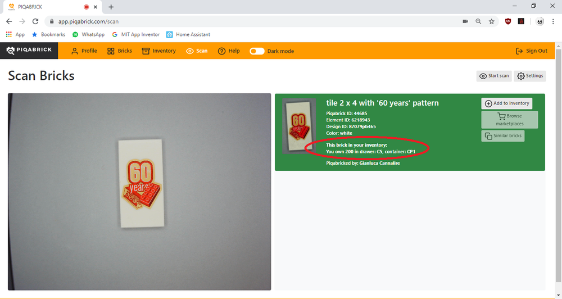Add this brick to inventory
The width and height of the screenshot is (562, 299).
(507, 103)
